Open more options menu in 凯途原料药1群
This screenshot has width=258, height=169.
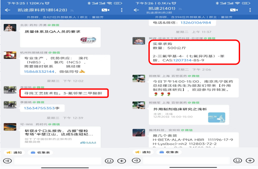coord(121,10)
